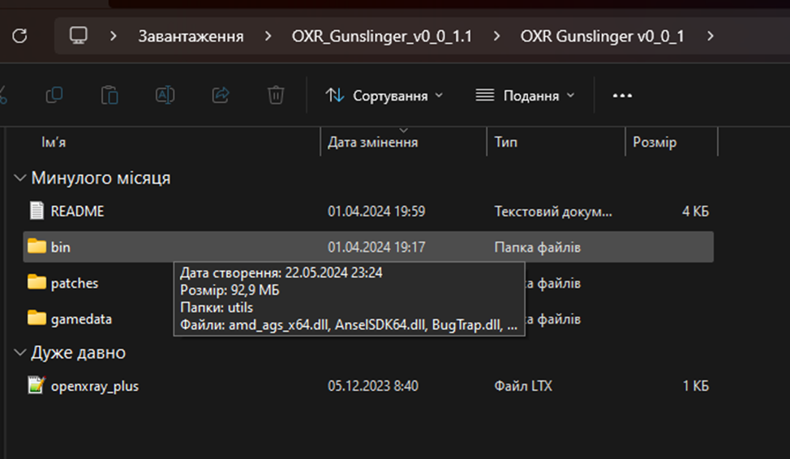Click the patches folder icon
The height and width of the screenshot is (459, 790).
[36, 281]
